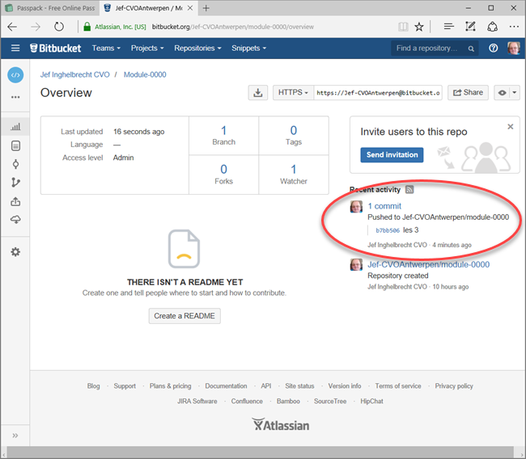Open the Branches sidebar icon

(15, 183)
